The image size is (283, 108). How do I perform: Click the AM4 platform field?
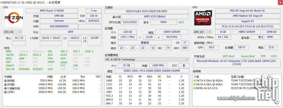pyautogui.click(x=70, y=32)
